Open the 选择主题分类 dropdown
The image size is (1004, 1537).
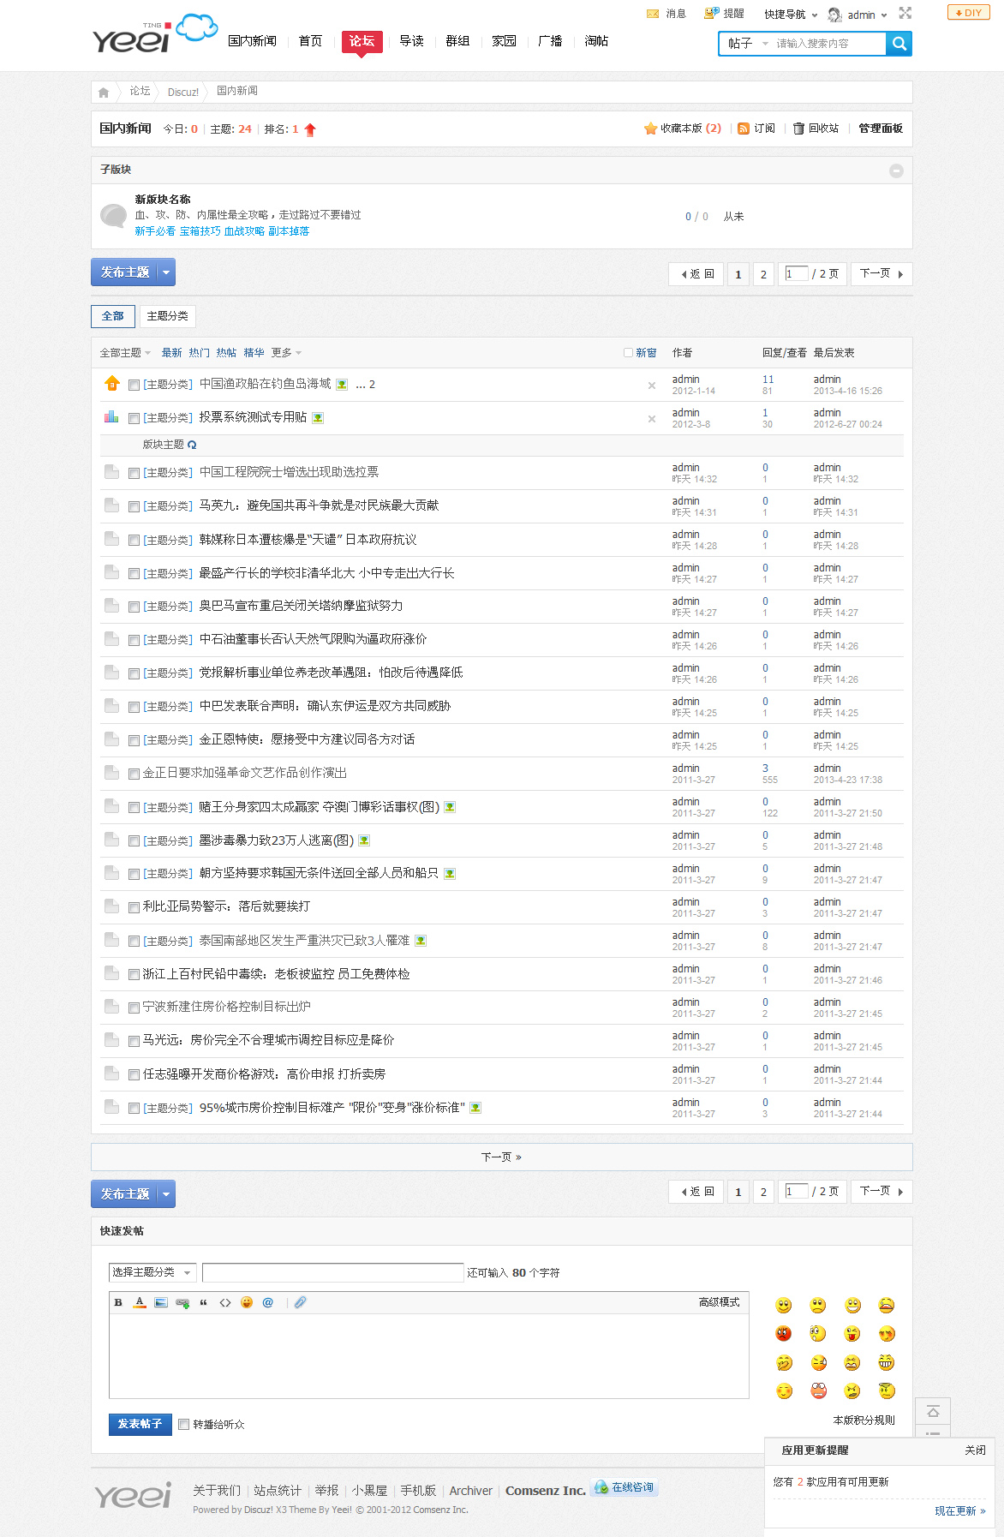tap(152, 1273)
